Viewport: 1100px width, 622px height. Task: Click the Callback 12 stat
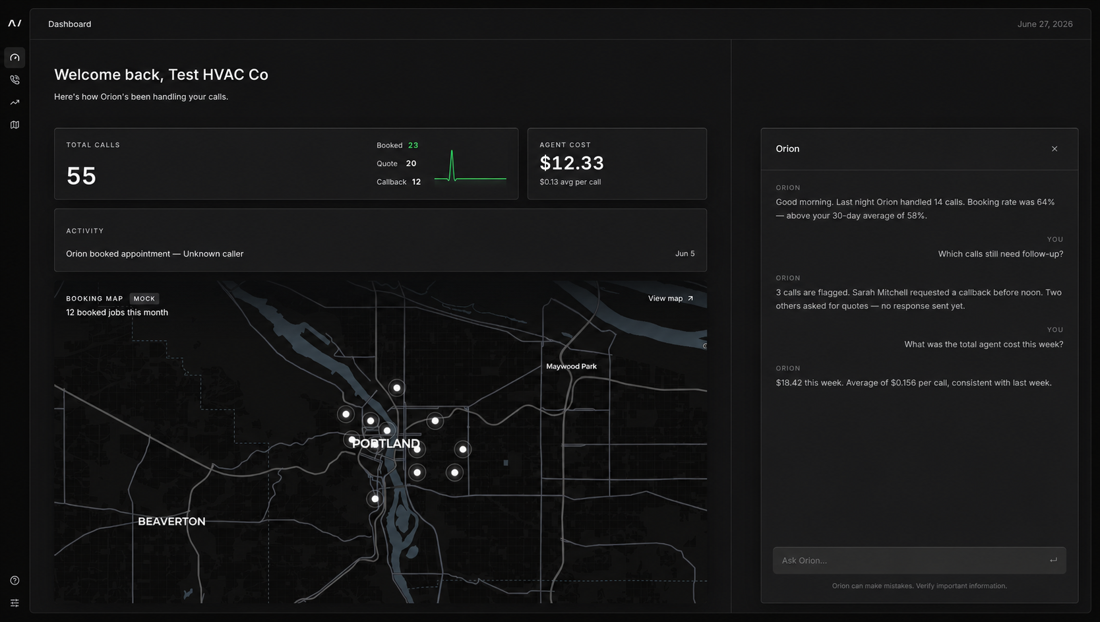[398, 182]
